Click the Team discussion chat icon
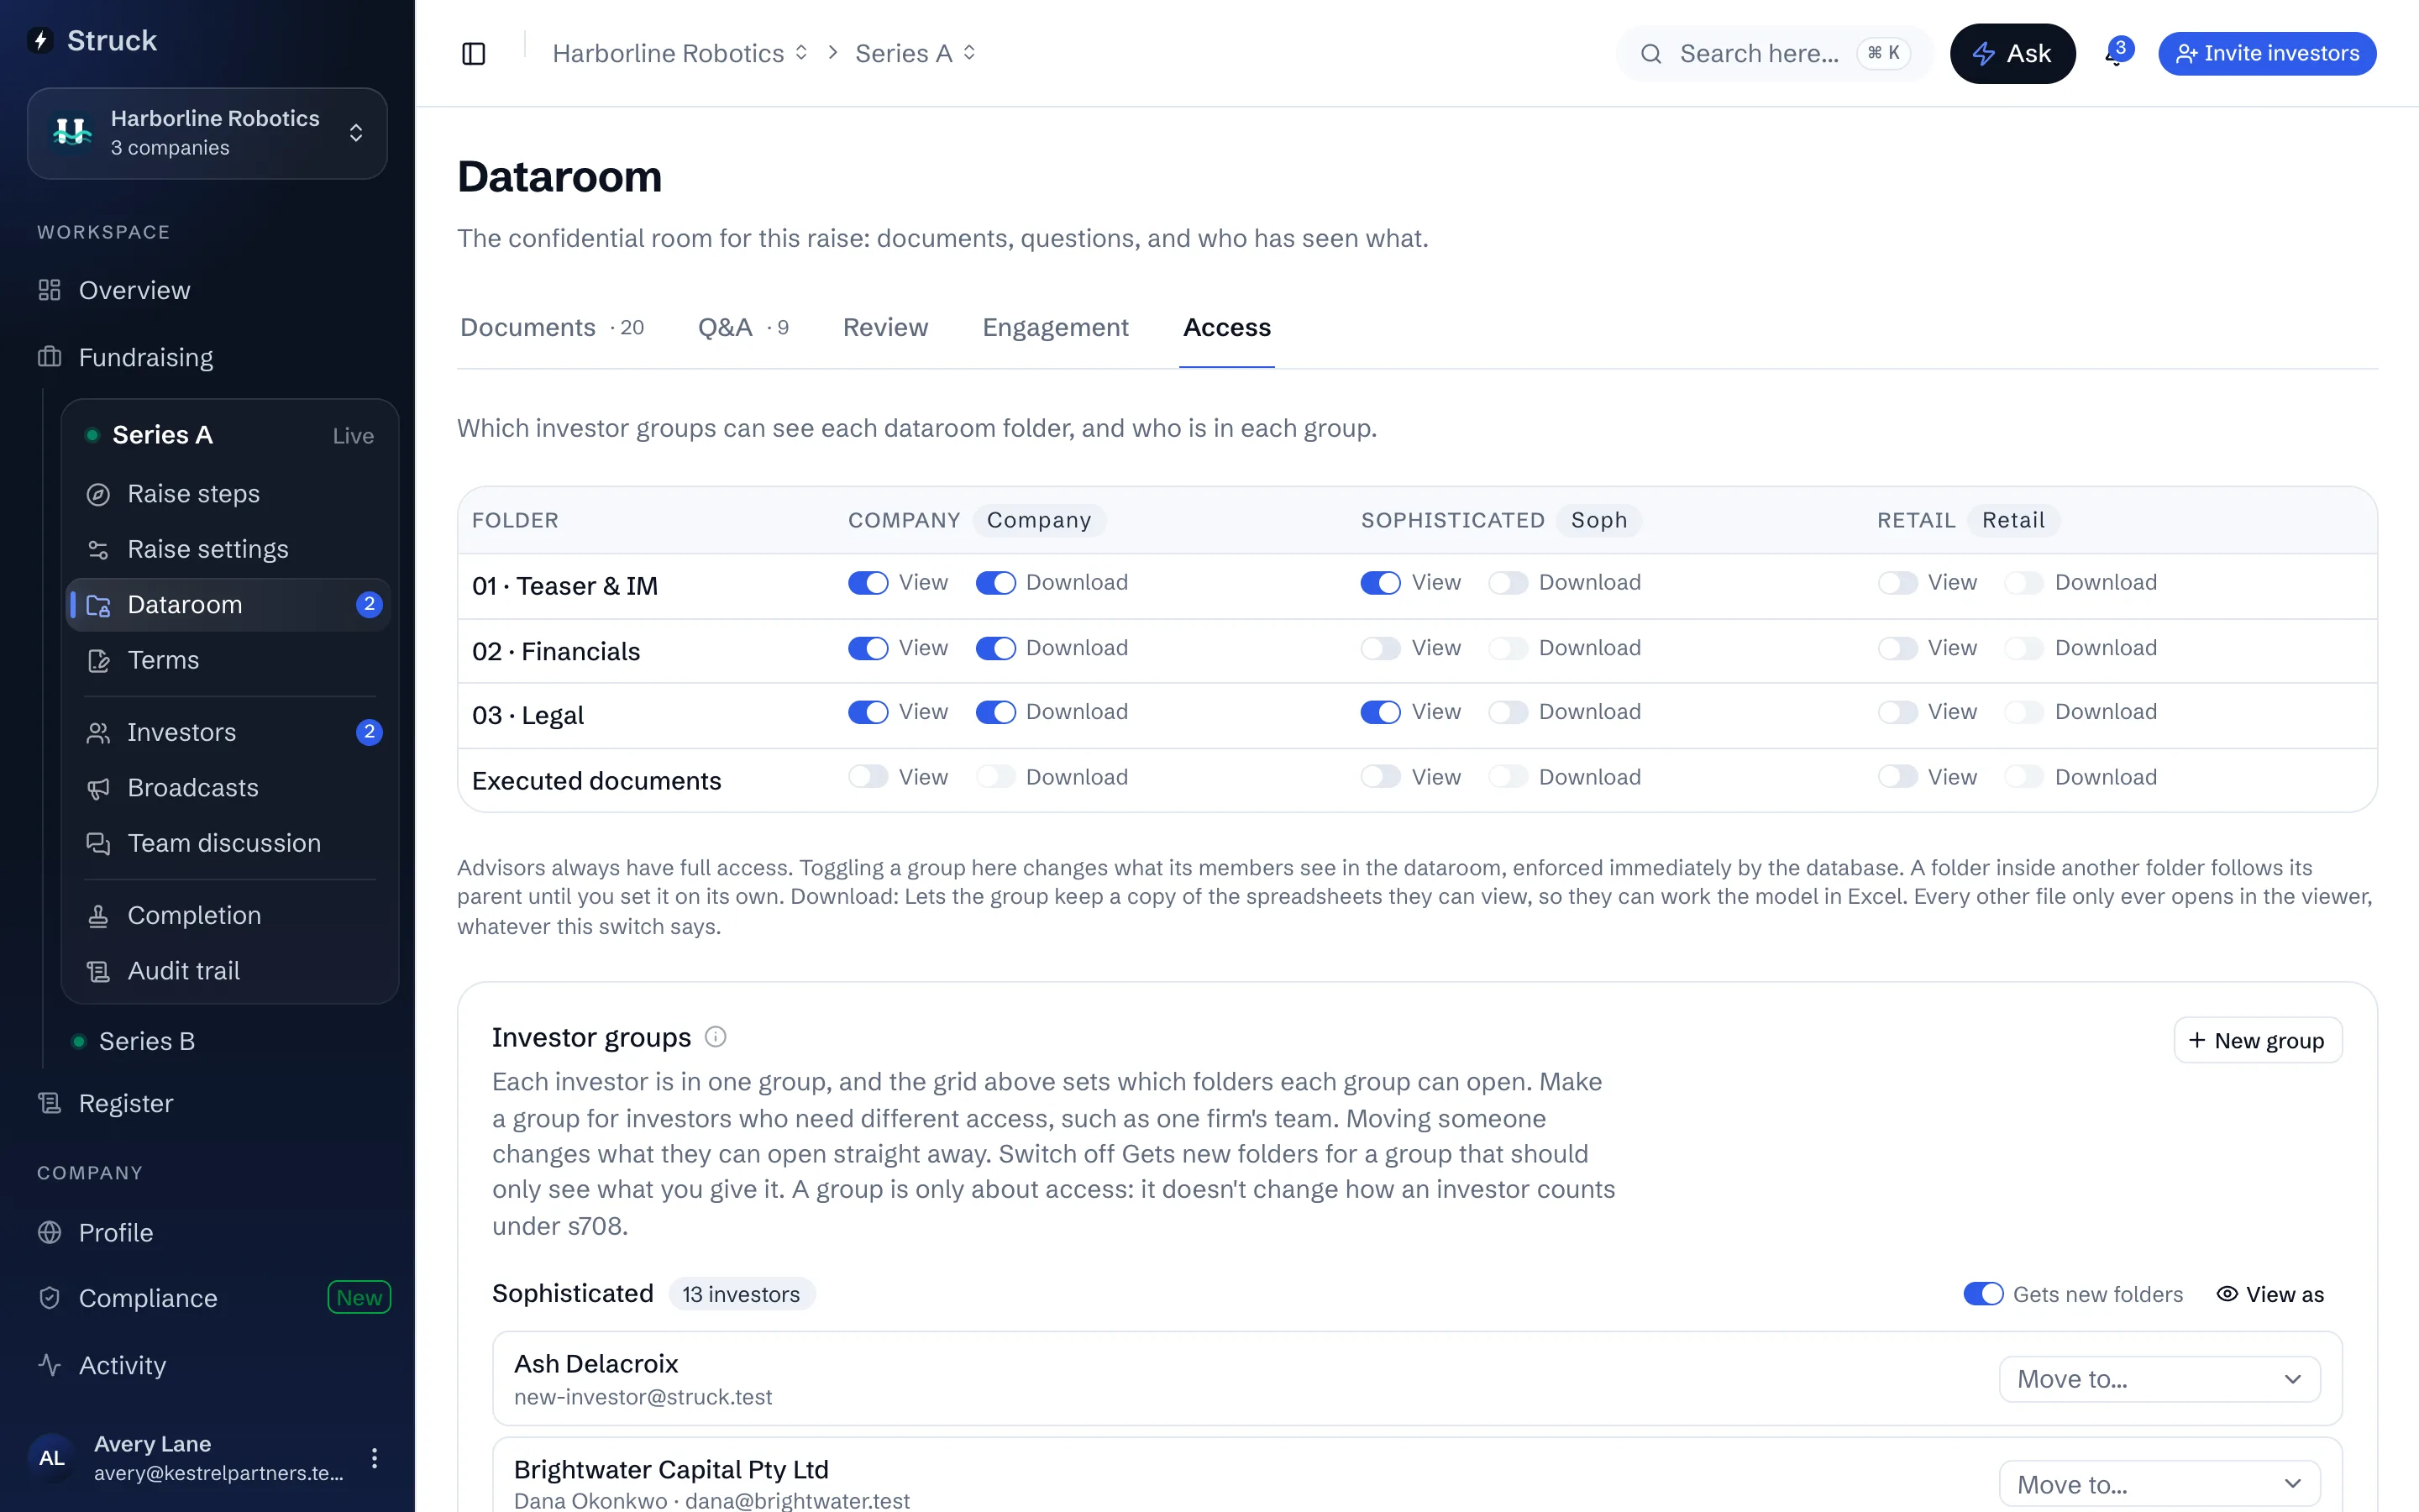Screen dimensions: 2419x1512 (98, 843)
